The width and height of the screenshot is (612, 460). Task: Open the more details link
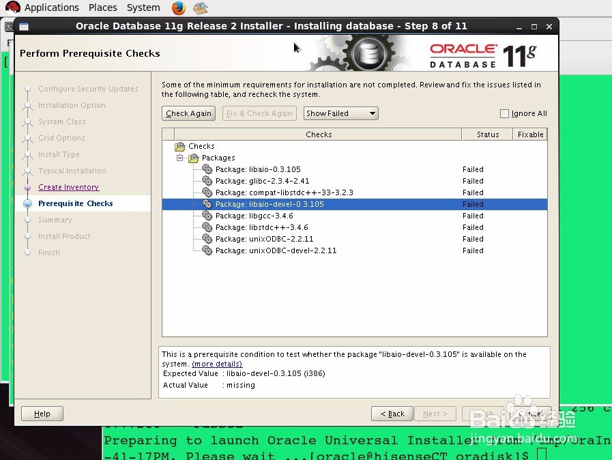click(217, 364)
